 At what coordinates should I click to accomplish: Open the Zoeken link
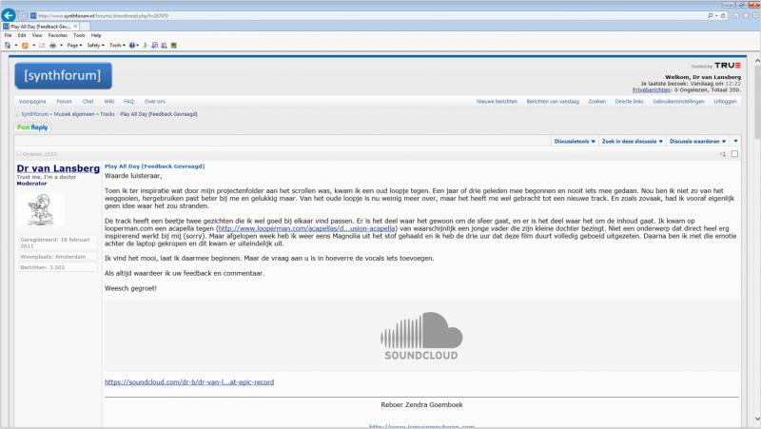coord(597,102)
